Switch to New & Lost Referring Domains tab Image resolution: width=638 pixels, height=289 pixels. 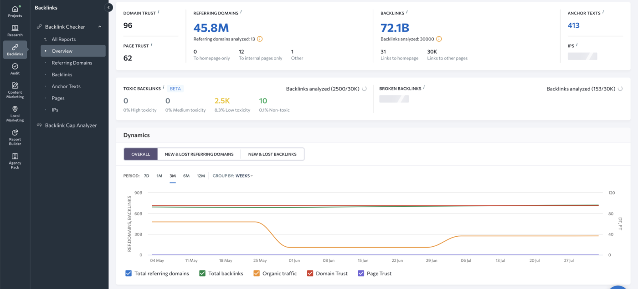(x=199, y=154)
